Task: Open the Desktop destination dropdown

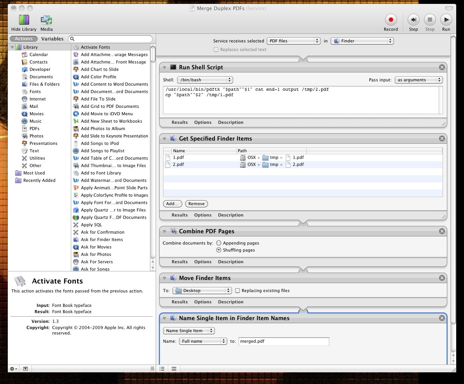Action: tap(202, 291)
